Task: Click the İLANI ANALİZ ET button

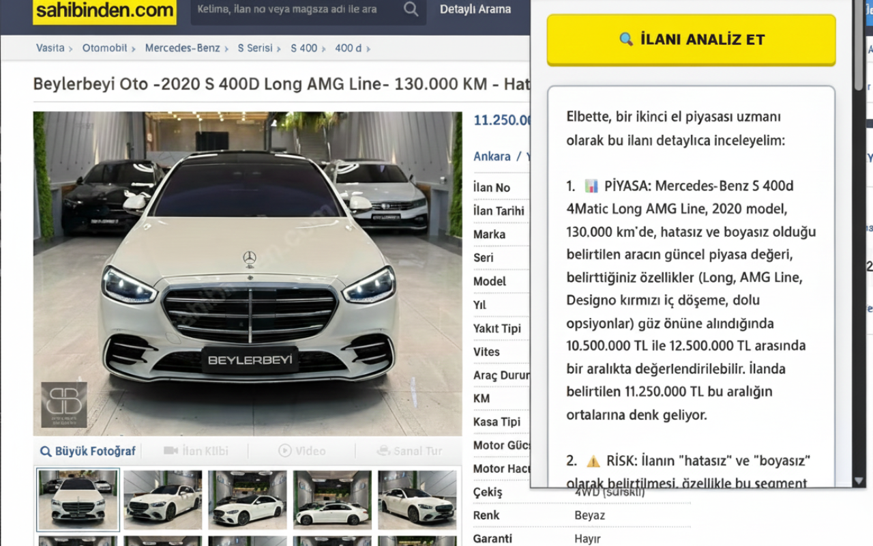Action: [x=691, y=40]
